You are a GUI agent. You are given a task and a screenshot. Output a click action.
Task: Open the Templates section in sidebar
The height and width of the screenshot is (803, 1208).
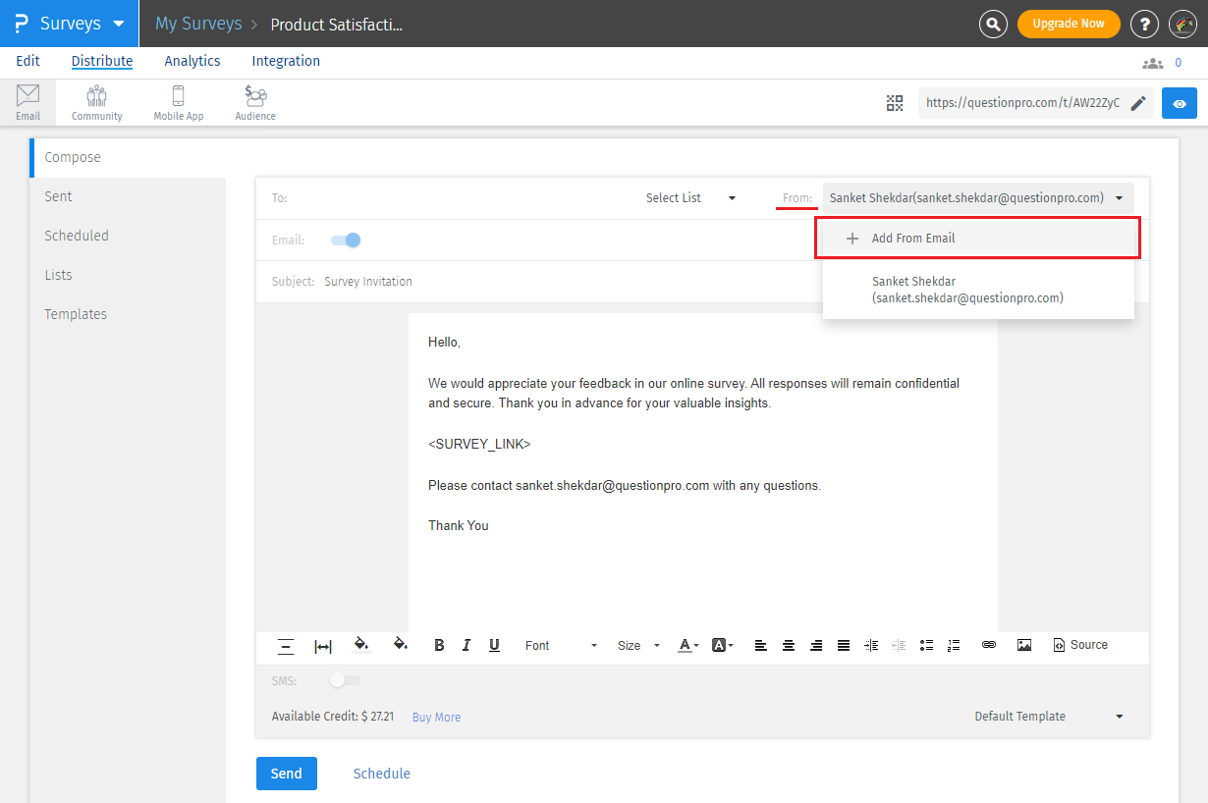128,314
